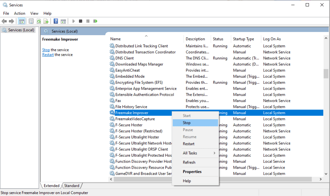Select the Enterprise App Management Service row
Screen dimensions: 330x196
point(216,88)
